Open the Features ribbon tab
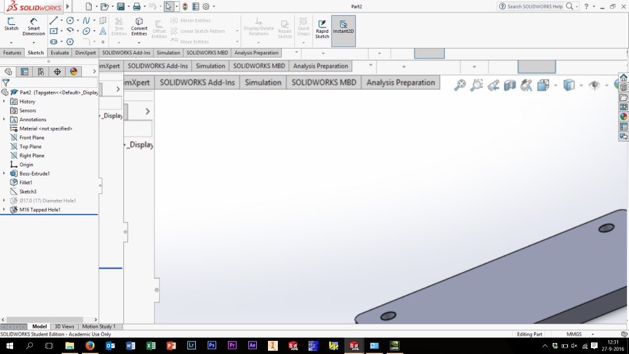Viewport: 629px width, 354px height. coord(12,52)
